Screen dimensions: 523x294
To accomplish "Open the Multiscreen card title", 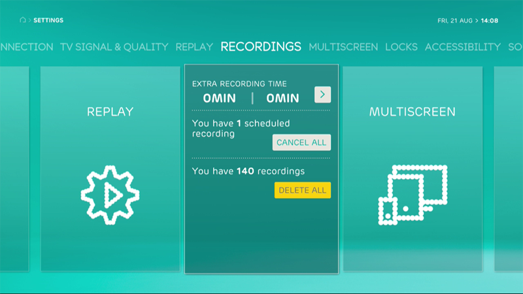I will (x=413, y=112).
